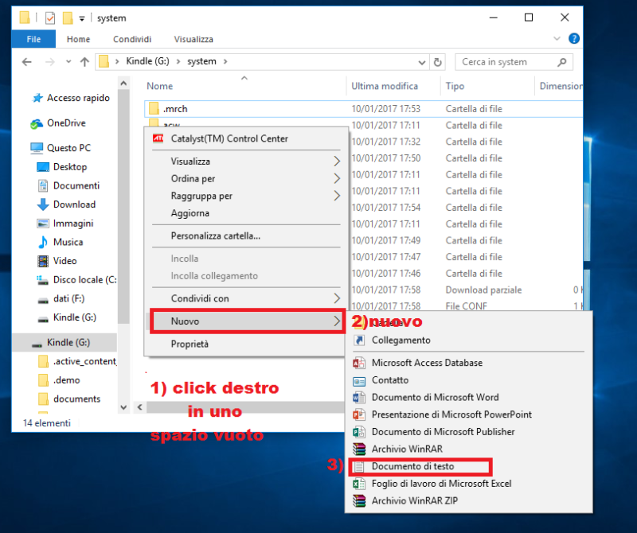The image size is (637, 533).
Task: Expand the Visualizza submenu
Action: click(247, 161)
